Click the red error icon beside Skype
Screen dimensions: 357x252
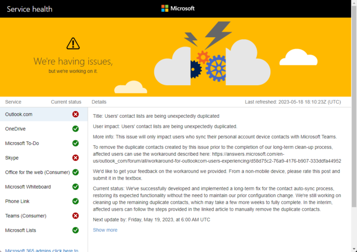pyautogui.click(x=75, y=158)
